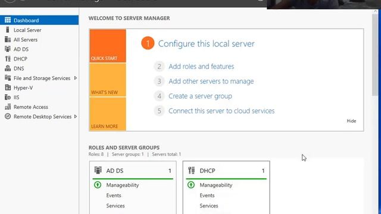Switch to the LEARN MORE tile
Viewport: 381px width, 214px height.
[108, 114]
